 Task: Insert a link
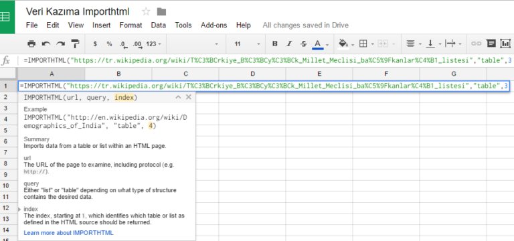[x=476, y=44]
